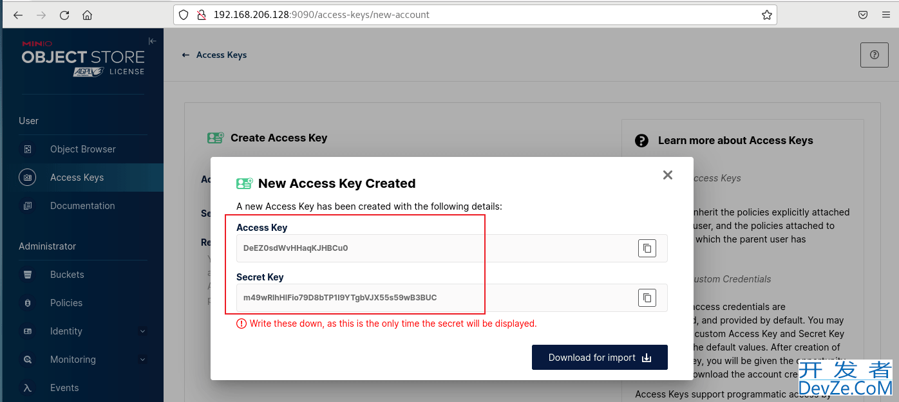
Task: Go to the browser home page
Action: 88,15
